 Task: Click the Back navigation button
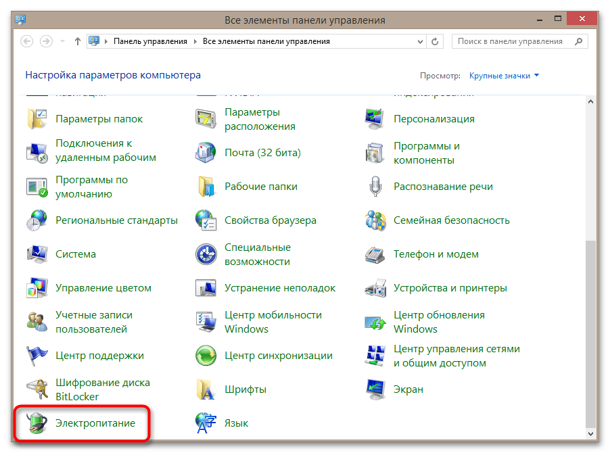click(27, 41)
